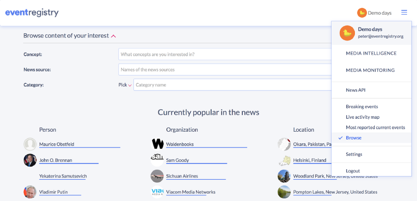This screenshot has width=417, height=201.
Task: Open Okara, Pakistan location link
Action: [x=312, y=144]
